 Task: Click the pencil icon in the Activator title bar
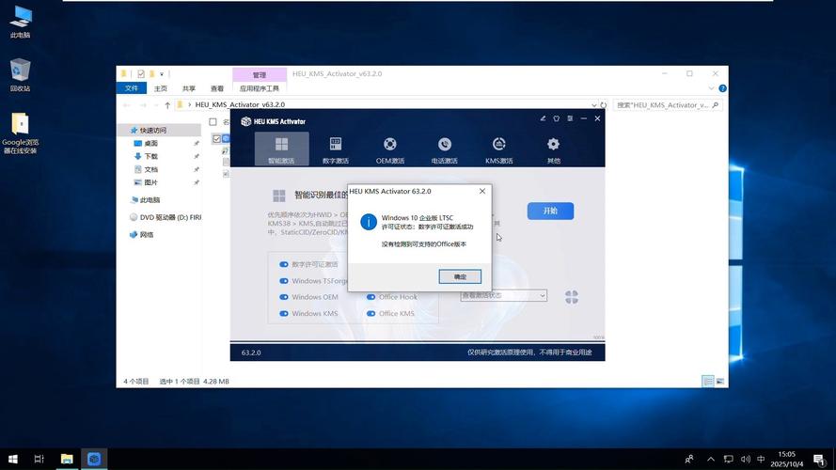(543, 118)
